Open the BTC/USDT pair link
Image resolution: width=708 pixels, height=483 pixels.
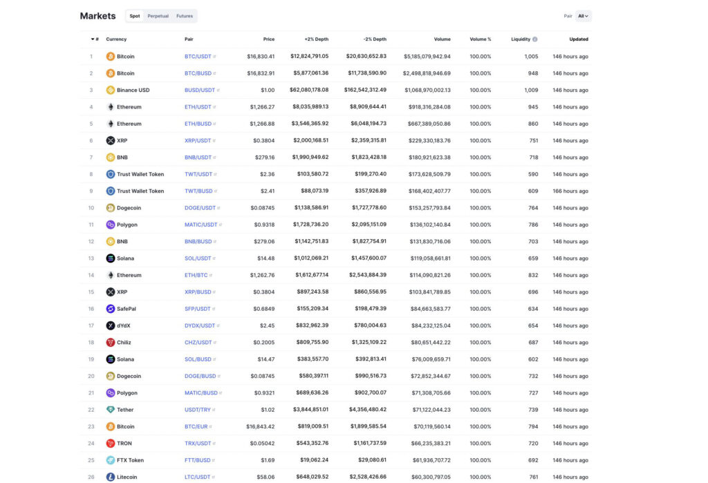click(198, 57)
